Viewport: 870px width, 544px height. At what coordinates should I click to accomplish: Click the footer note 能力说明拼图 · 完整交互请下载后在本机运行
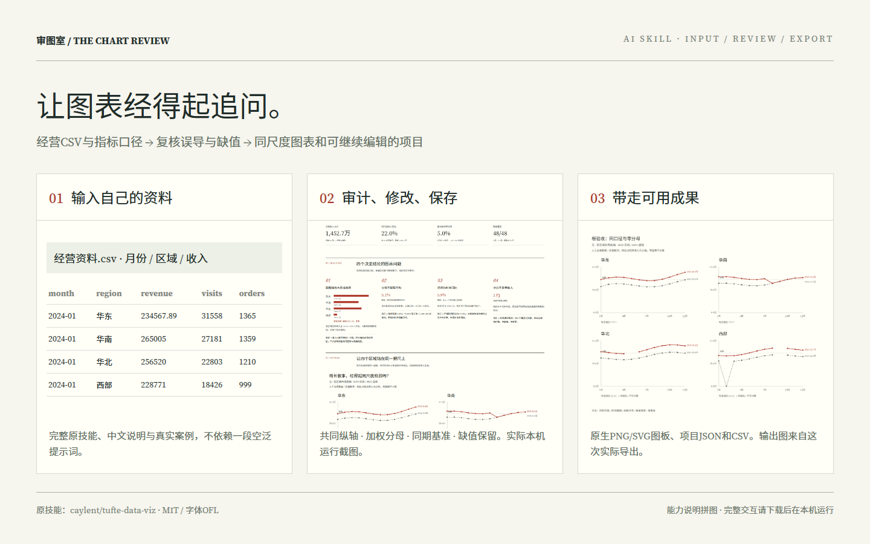(750, 510)
